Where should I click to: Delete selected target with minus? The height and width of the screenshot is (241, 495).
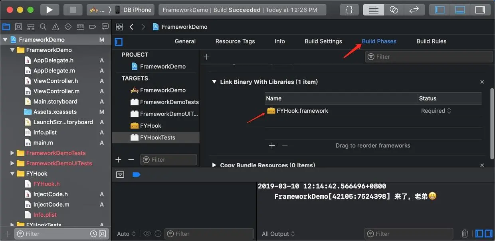[x=131, y=159]
